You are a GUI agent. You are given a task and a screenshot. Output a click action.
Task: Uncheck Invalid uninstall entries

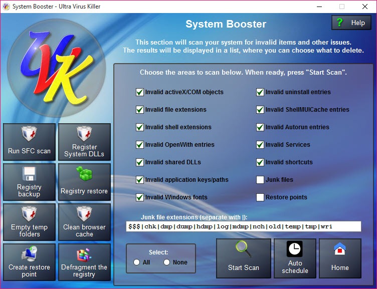[260, 92]
